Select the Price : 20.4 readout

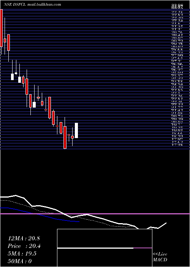click(x=24, y=246)
